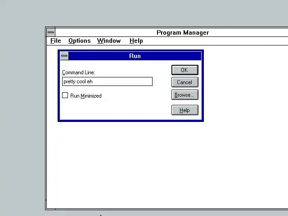
Task: Open the File menu
Action: [56, 40]
